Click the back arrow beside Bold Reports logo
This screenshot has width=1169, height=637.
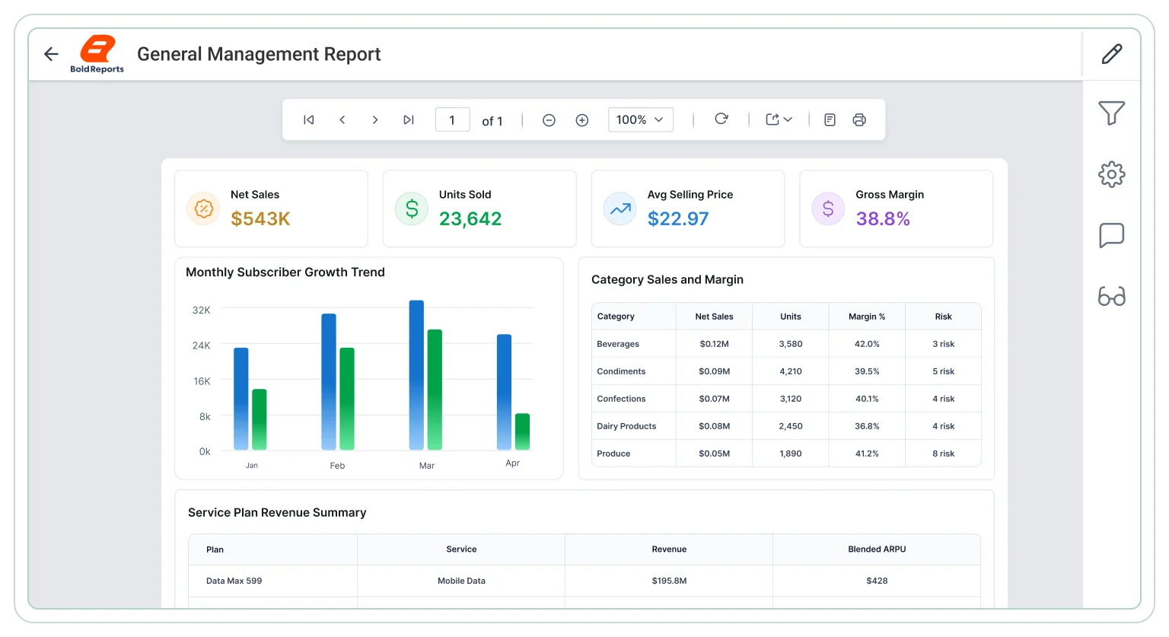pyautogui.click(x=51, y=54)
